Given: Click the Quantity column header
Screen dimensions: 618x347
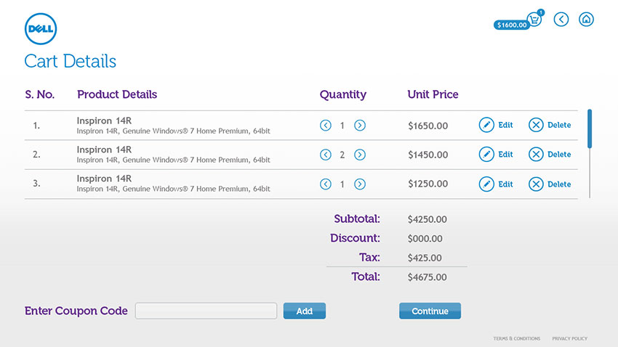Looking at the screenshot, I should [x=343, y=95].
